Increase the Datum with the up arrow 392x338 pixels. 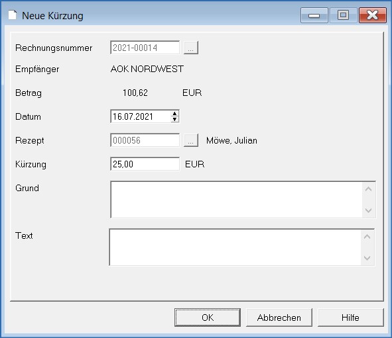(174, 114)
